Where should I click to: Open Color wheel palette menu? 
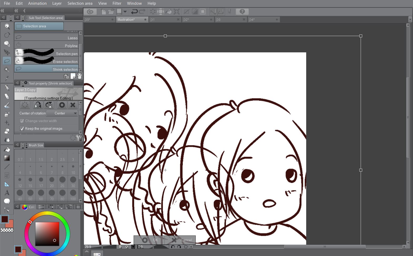(x=17, y=207)
